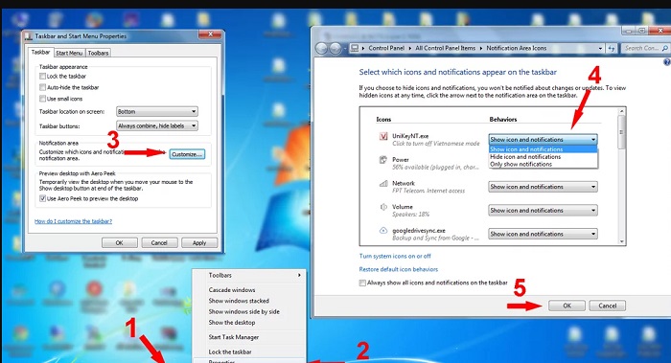Click the Control Panel icon in address bar

click(x=355, y=48)
